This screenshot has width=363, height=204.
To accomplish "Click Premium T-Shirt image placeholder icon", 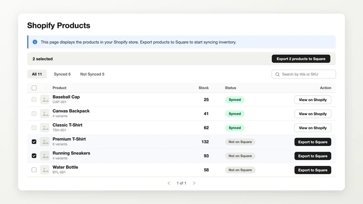I will click(44, 142).
